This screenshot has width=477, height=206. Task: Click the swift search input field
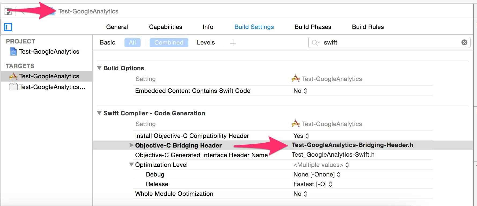(389, 43)
